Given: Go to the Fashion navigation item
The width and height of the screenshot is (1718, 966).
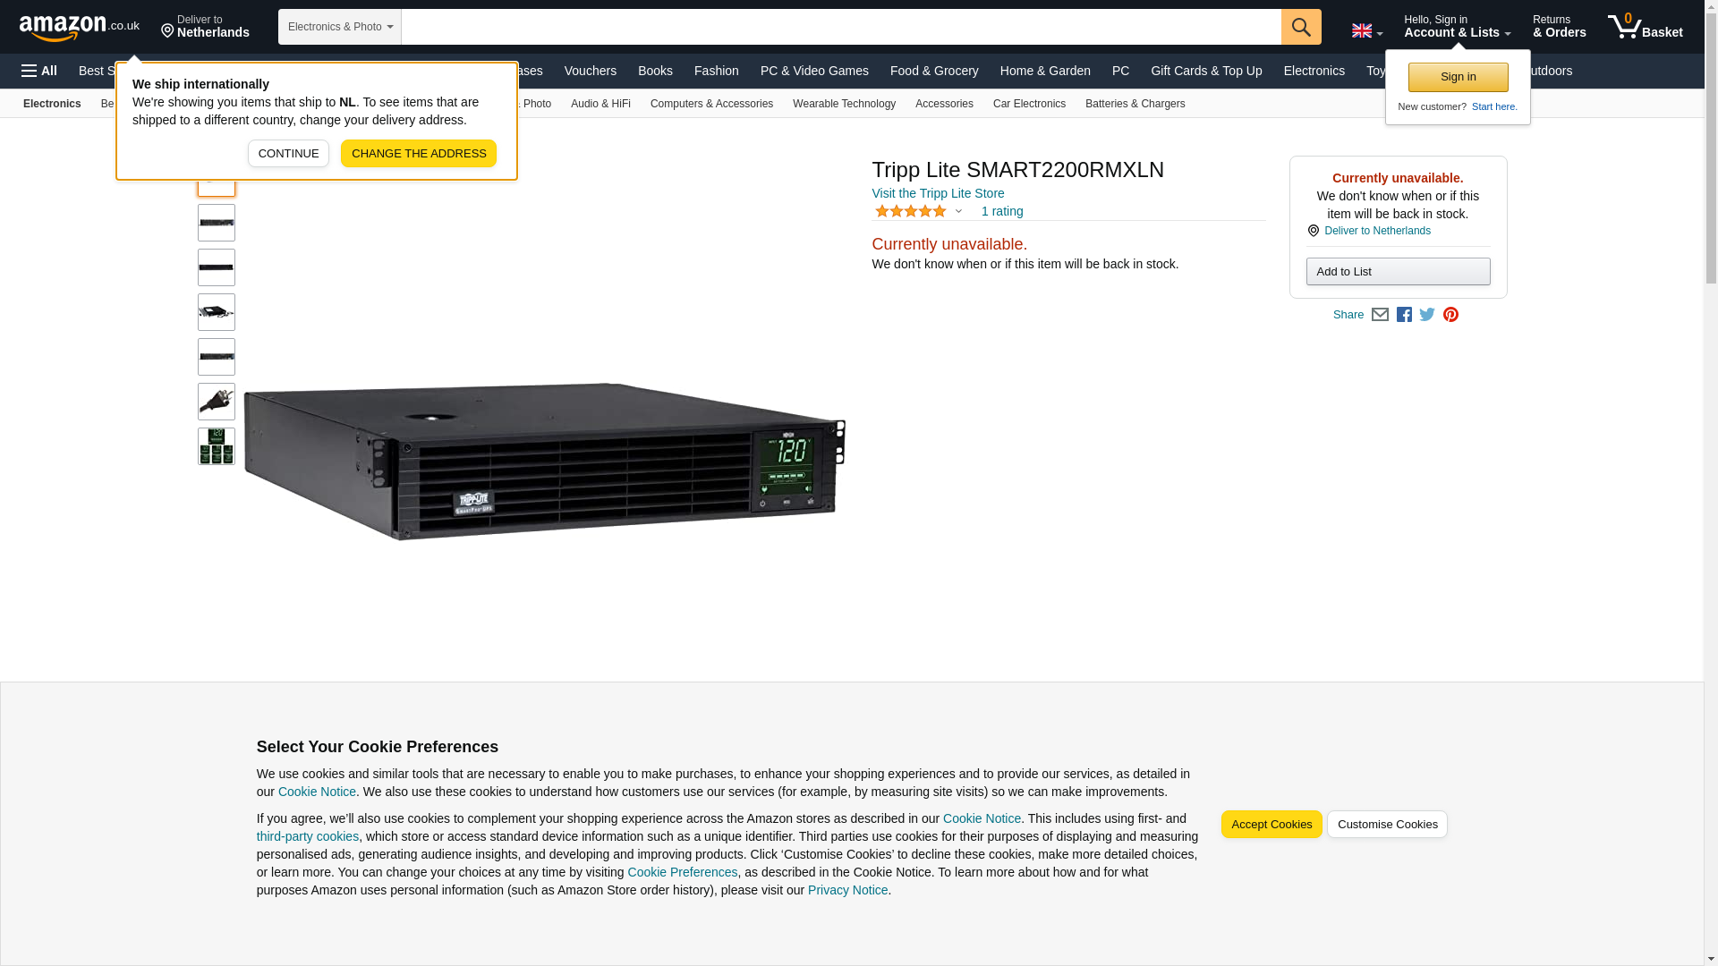Looking at the screenshot, I should pyautogui.click(x=717, y=71).
